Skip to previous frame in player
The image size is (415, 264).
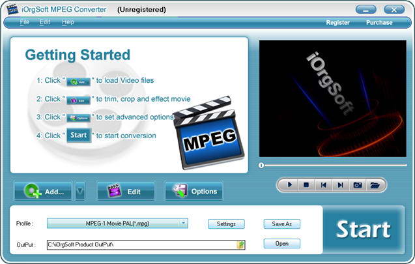tap(323, 184)
